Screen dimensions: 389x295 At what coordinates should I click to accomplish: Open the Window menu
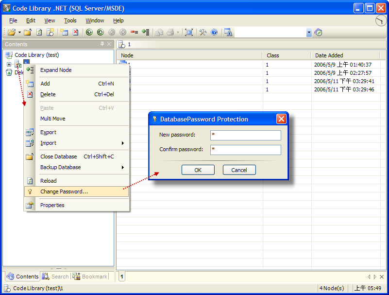(x=95, y=20)
